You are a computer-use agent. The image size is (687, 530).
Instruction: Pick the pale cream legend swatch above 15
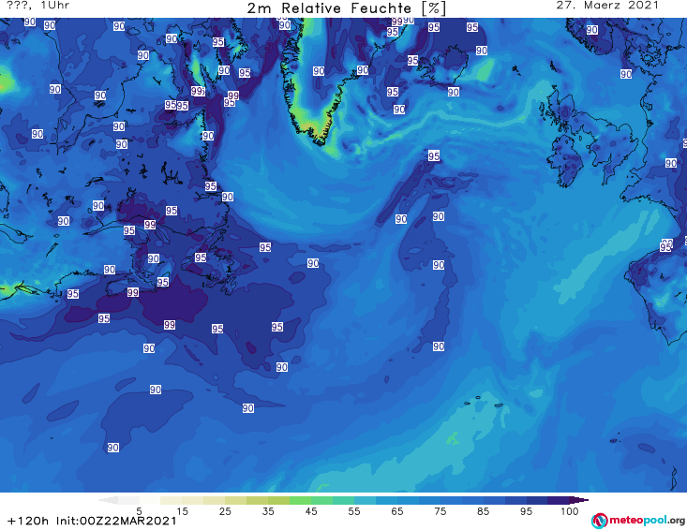172,500
